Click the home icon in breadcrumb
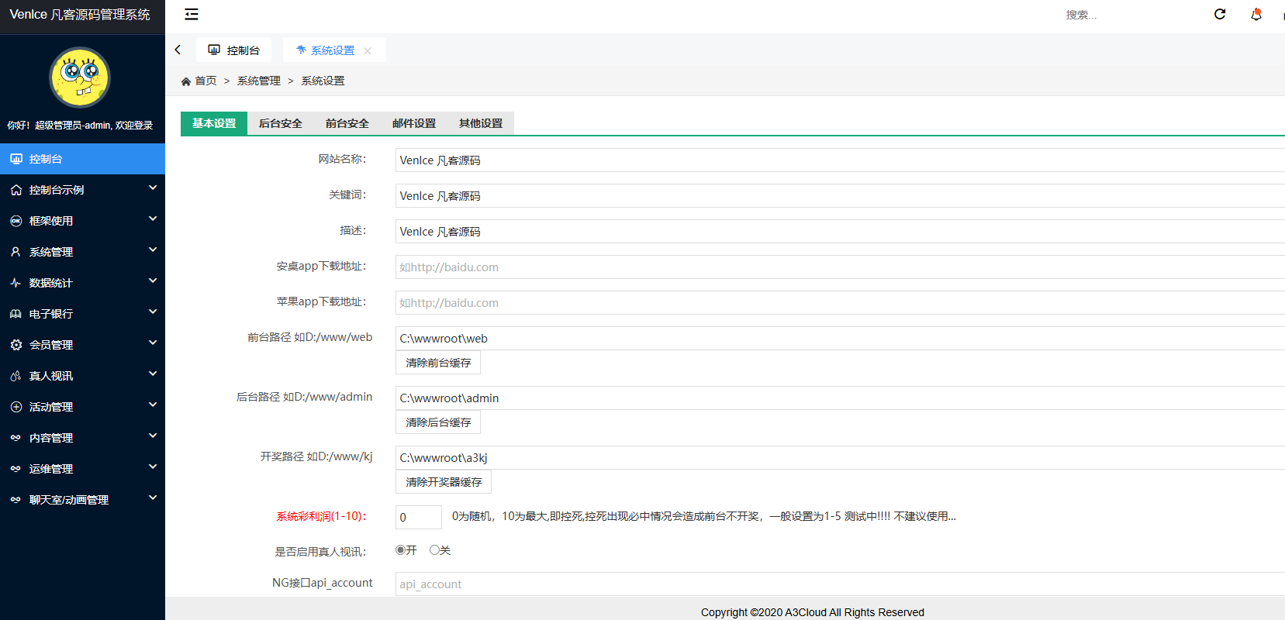 click(186, 81)
